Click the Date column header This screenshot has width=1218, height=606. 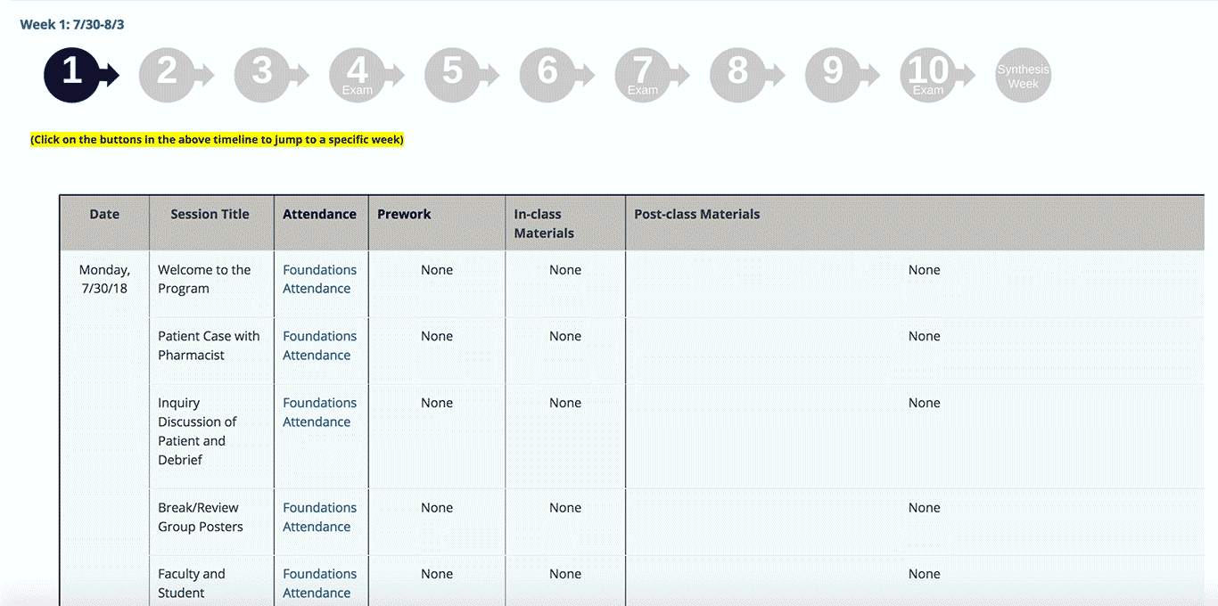coord(104,223)
